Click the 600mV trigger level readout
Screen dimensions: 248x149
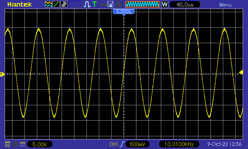(x=137, y=144)
